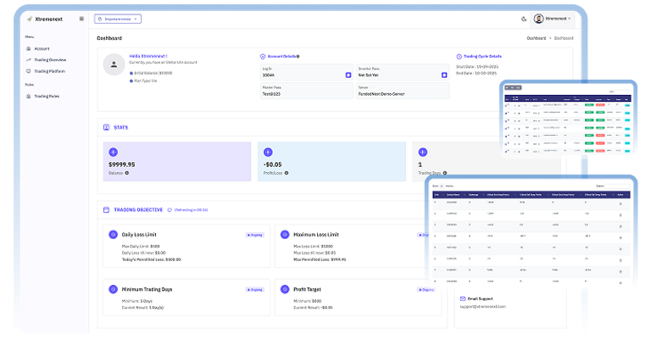
Task: Click the support email address link
Action: click(x=483, y=306)
